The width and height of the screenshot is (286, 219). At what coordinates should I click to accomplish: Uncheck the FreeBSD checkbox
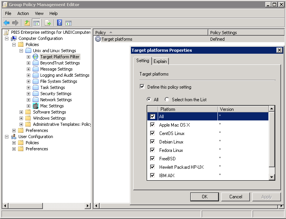(152, 158)
